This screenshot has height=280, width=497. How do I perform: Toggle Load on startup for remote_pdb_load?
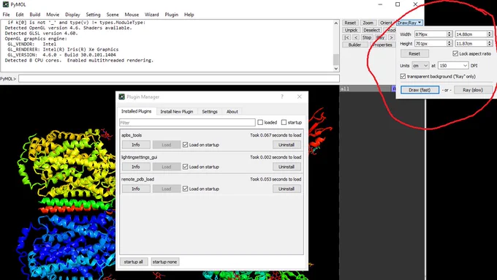pyautogui.click(x=186, y=189)
